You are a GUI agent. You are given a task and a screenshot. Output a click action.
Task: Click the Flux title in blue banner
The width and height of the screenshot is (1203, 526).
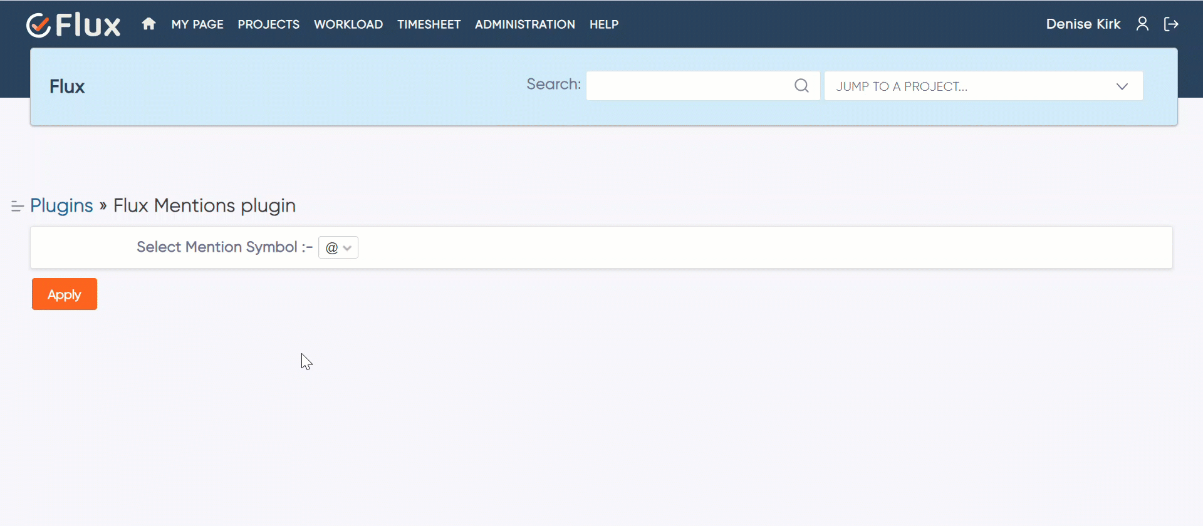click(x=67, y=86)
